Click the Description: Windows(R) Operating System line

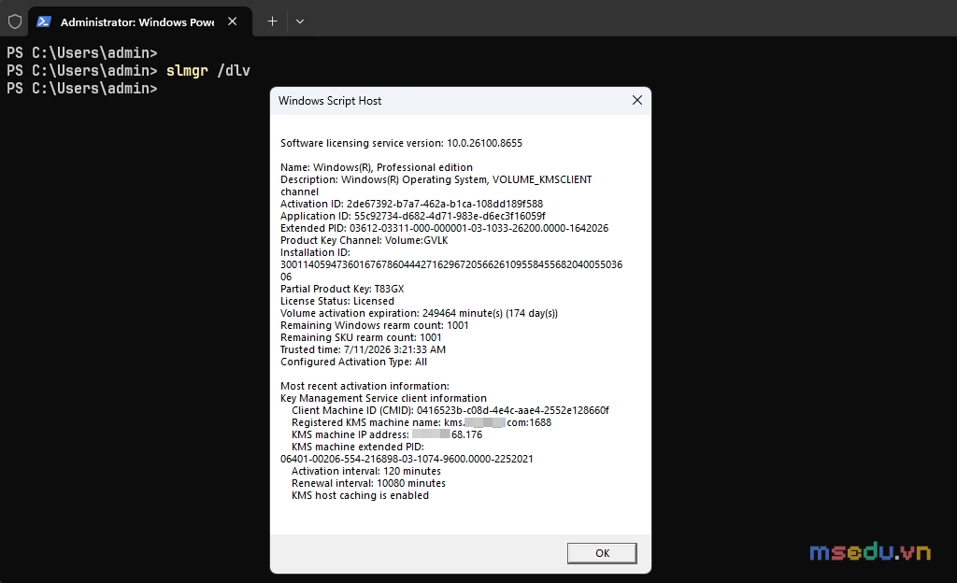[x=436, y=185]
